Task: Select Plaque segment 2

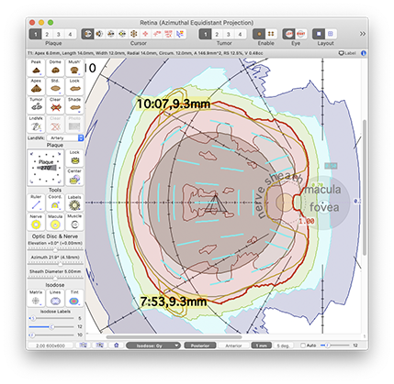Action: (47, 34)
